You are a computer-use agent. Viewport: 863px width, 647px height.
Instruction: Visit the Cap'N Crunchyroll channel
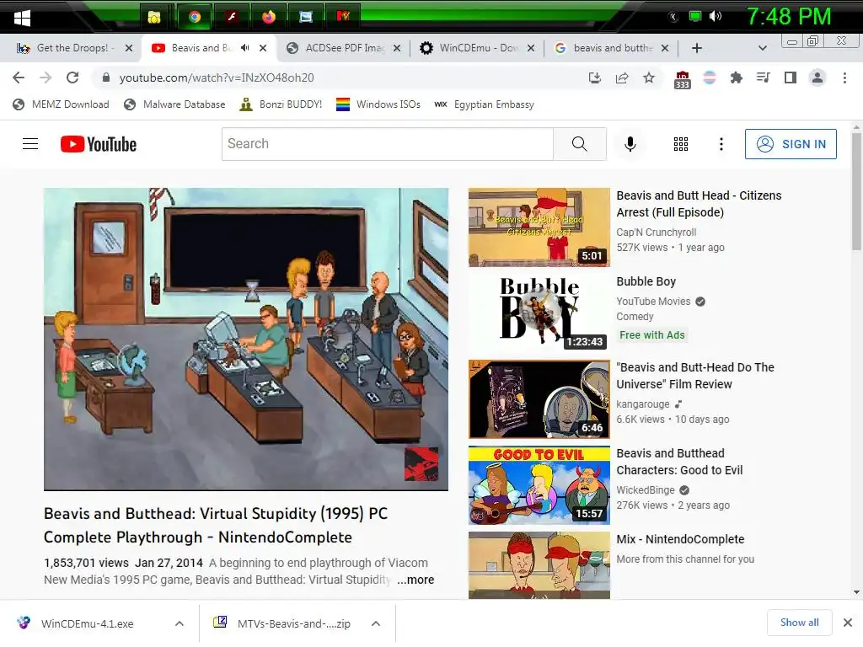click(656, 233)
